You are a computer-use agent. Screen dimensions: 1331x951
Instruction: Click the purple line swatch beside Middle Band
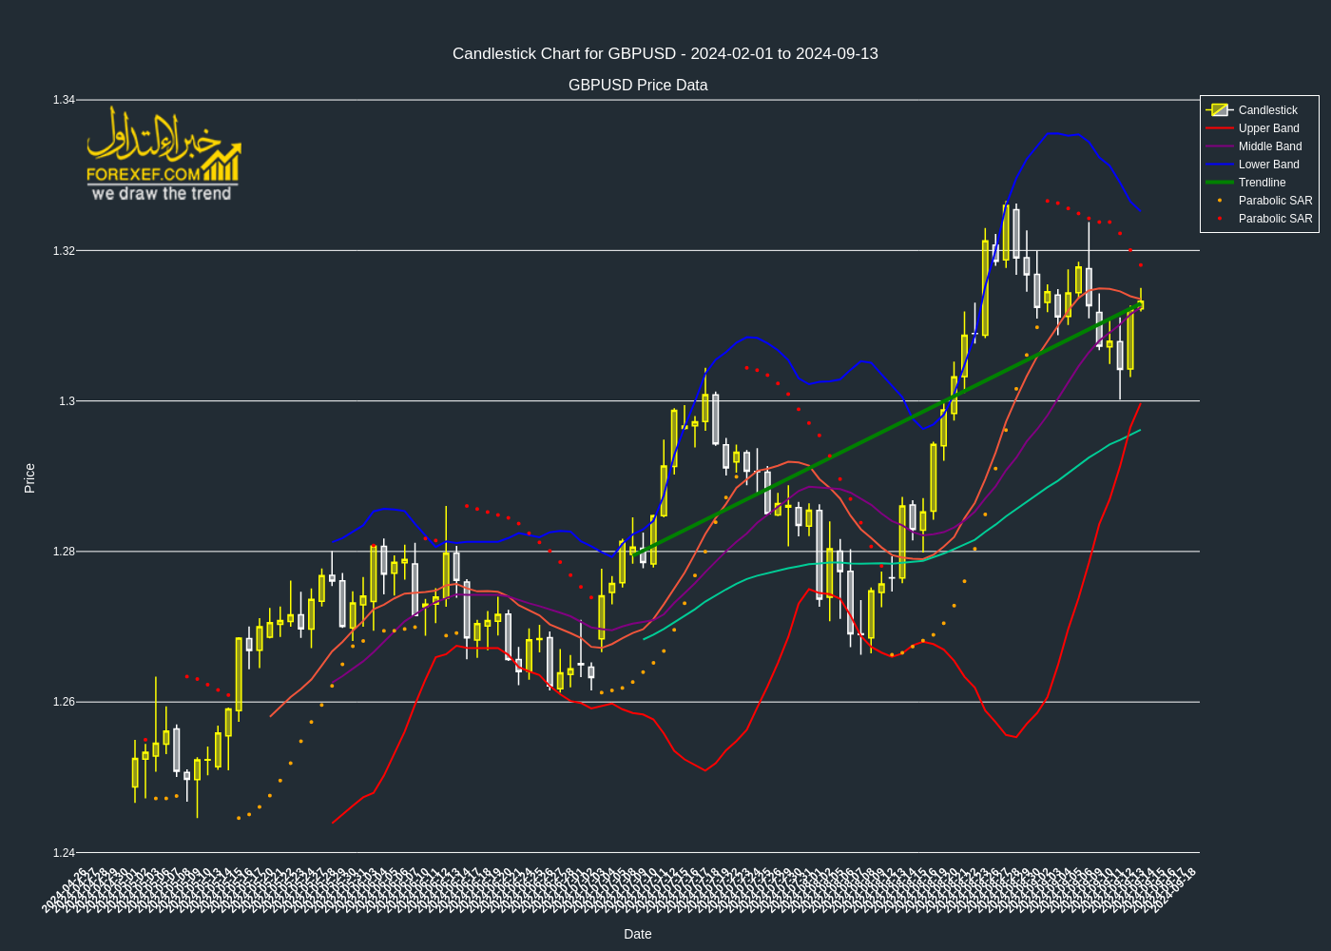click(1219, 146)
